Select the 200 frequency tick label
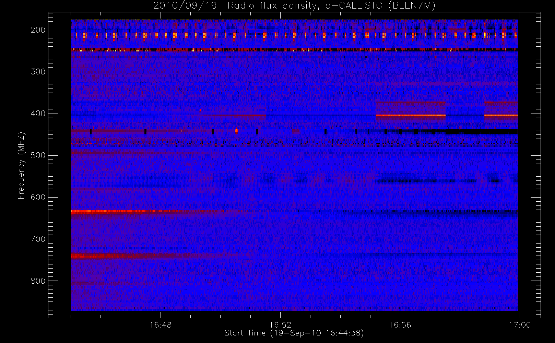 38,30
